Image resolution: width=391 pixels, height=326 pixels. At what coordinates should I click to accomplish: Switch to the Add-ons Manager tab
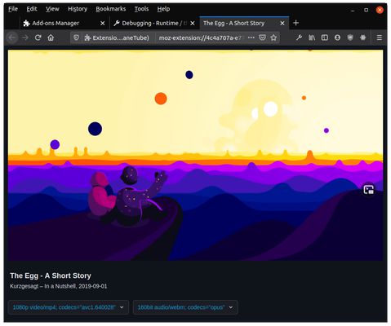click(x=64, y=23)
